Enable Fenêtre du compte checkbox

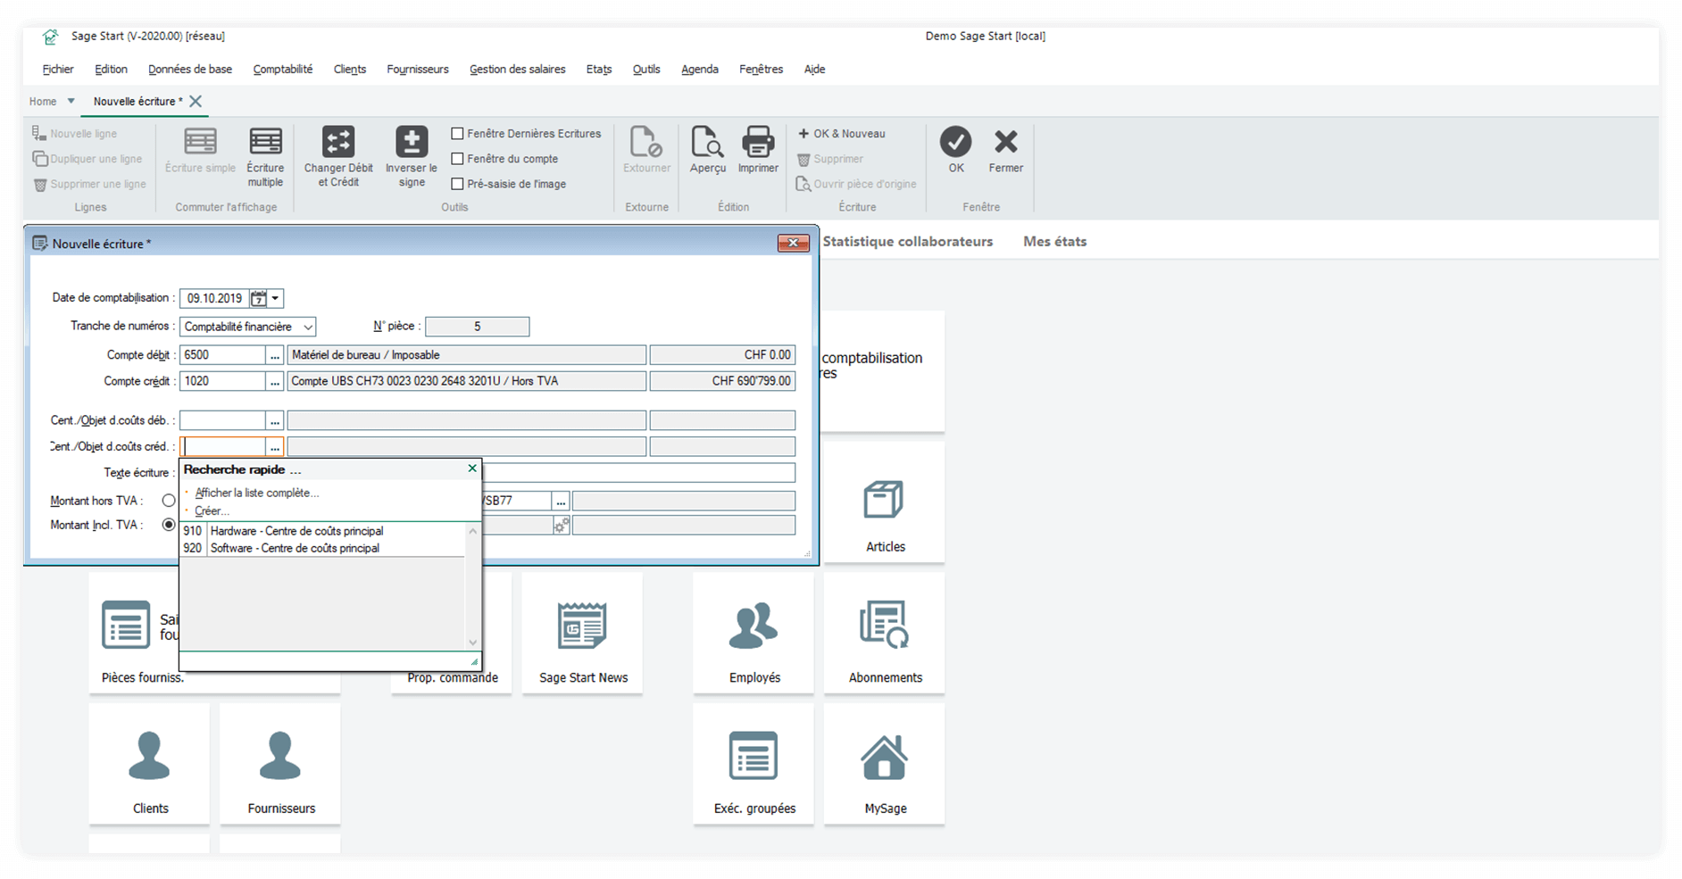click(x=457, y=159)
